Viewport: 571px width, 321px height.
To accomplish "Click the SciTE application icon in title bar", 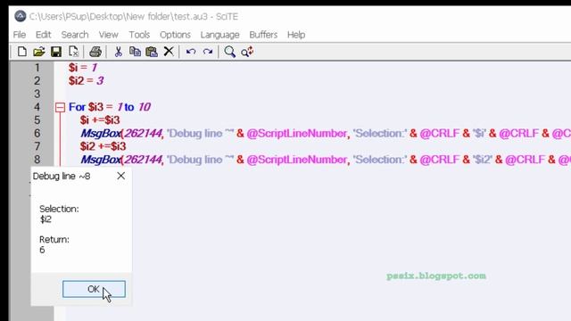I will tap(21, 16).
